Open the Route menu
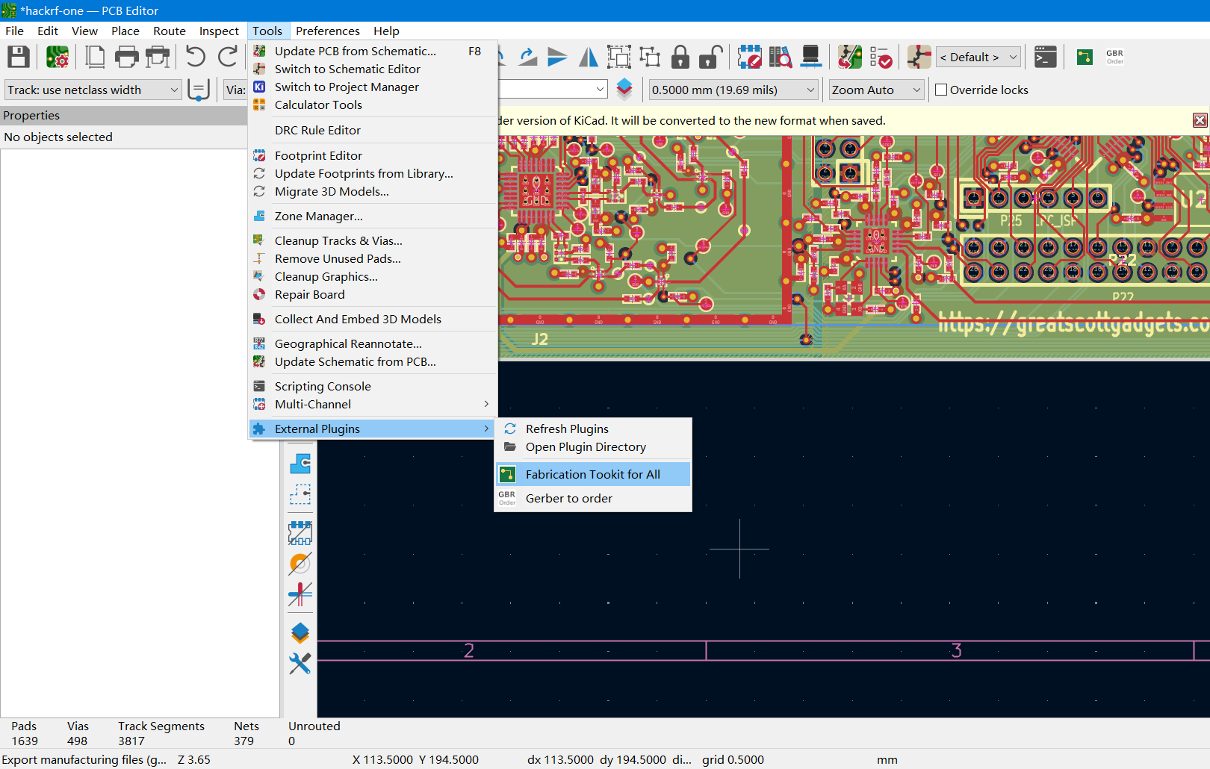 click(170, 31)
